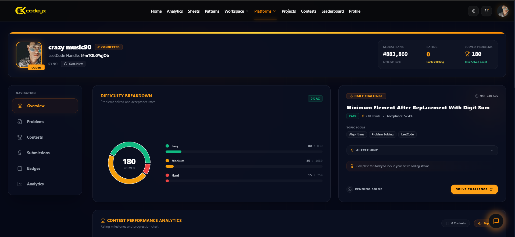Viewport: 515px width, 237px height.
Task: Click the Connected status badge
Action: coord(109,47)
